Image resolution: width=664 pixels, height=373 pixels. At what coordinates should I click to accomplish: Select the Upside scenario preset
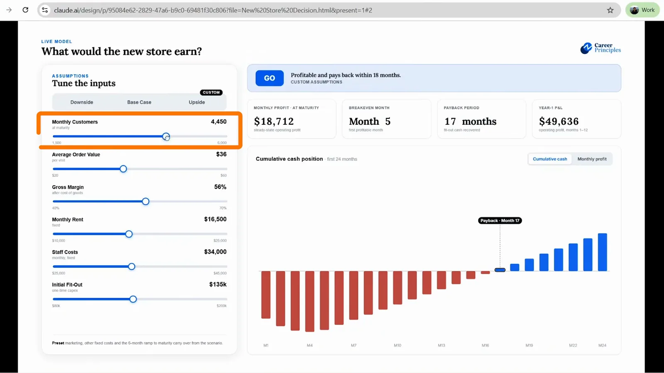(197, 102)
